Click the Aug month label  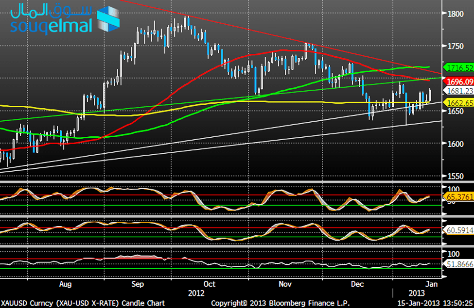[x=65, y=284]
